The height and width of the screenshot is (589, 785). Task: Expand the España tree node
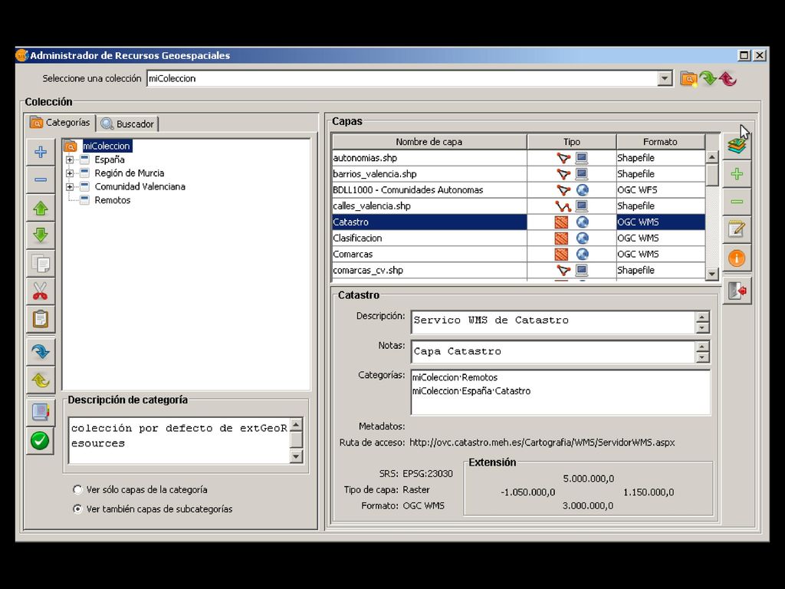point(70,160)
